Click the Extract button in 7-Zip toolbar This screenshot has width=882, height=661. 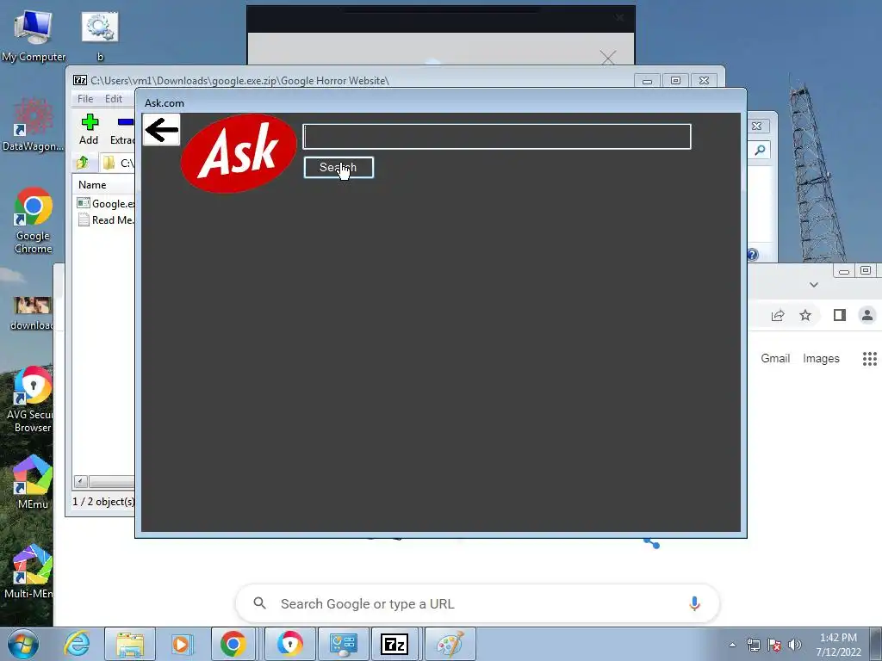[122, 129]
